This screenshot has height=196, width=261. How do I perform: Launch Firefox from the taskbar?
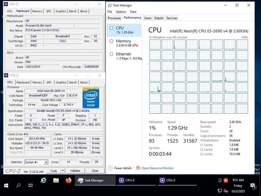[x=69, y=180]
